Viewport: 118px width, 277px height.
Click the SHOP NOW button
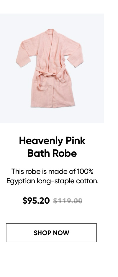[51, 233]
